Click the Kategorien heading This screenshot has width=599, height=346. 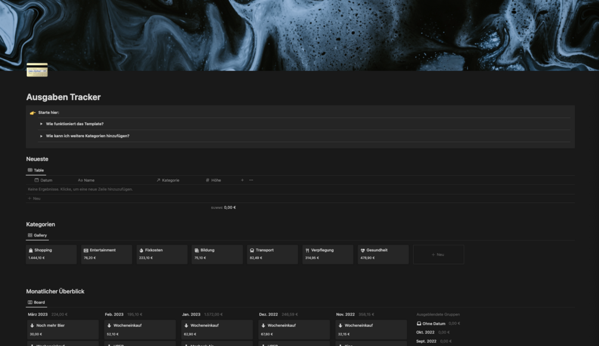[41, 224]
